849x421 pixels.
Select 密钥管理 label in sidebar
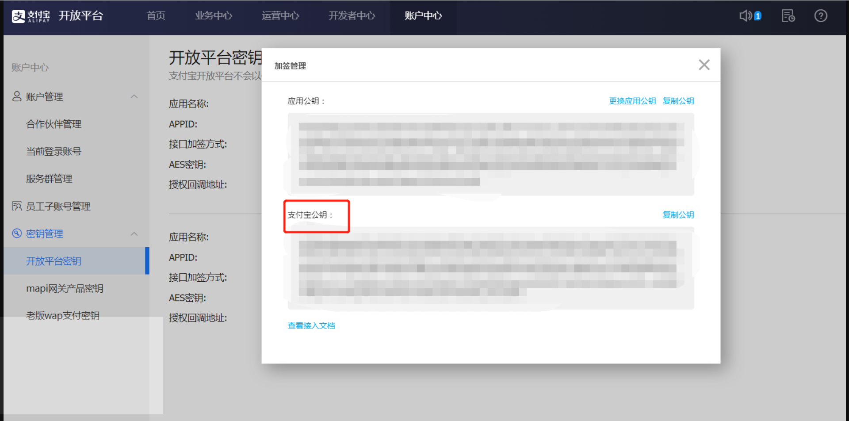(x=45, y=234)
